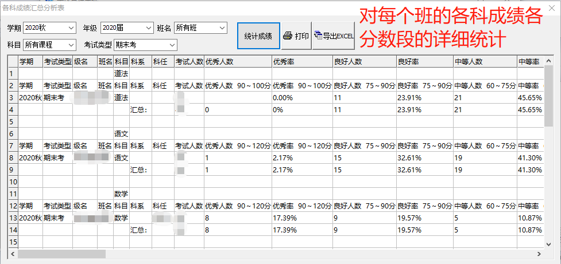Click 汇总: cell in row 14
Image resolution: width=561 pixels, height=264 pixels.
141,230
